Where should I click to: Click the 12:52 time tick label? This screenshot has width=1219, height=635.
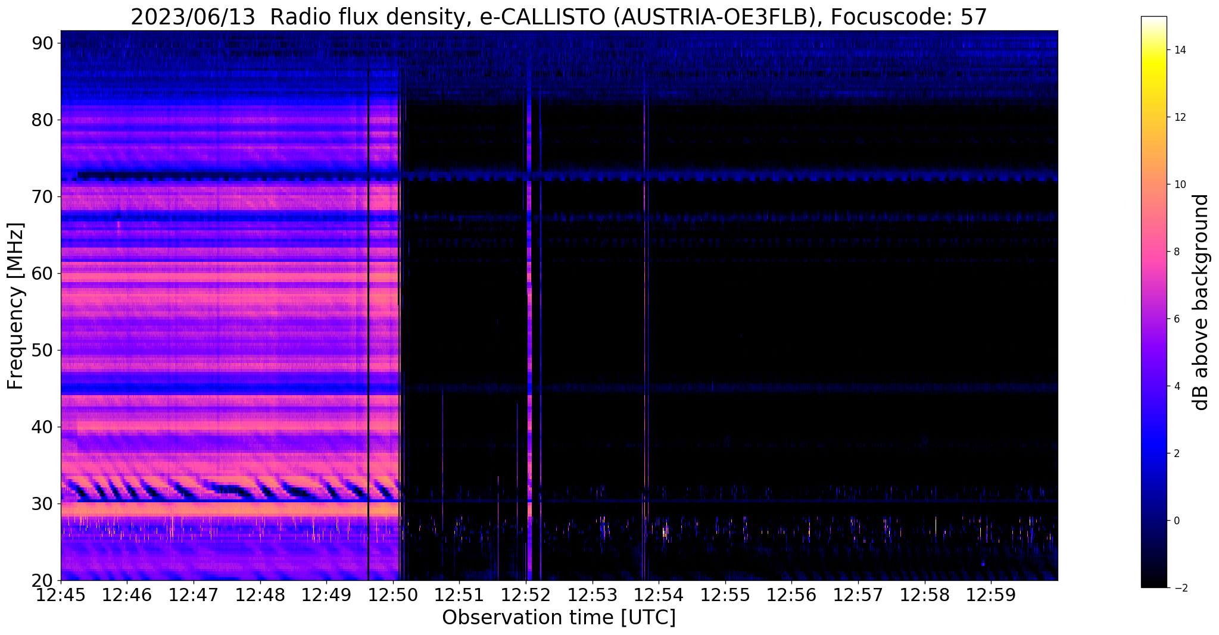(526, 595)
